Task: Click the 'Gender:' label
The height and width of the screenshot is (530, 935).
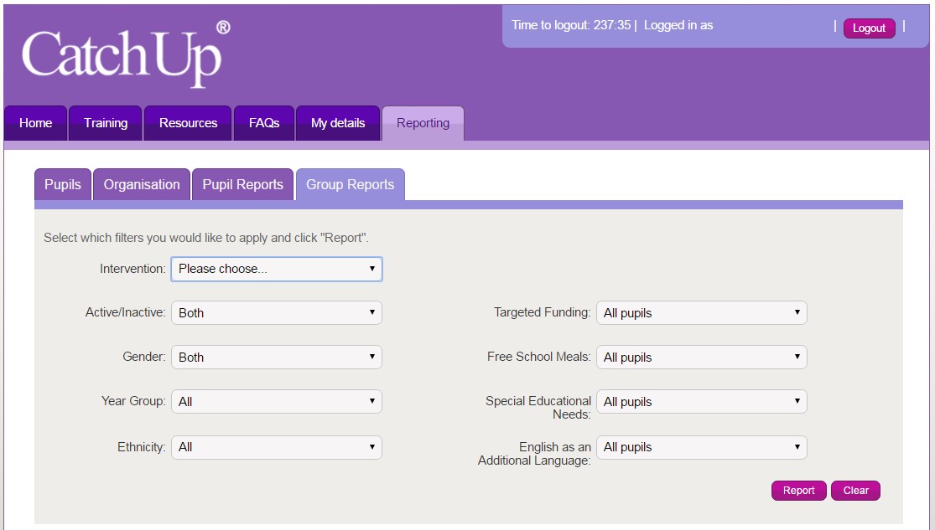Action: (143, 356)
